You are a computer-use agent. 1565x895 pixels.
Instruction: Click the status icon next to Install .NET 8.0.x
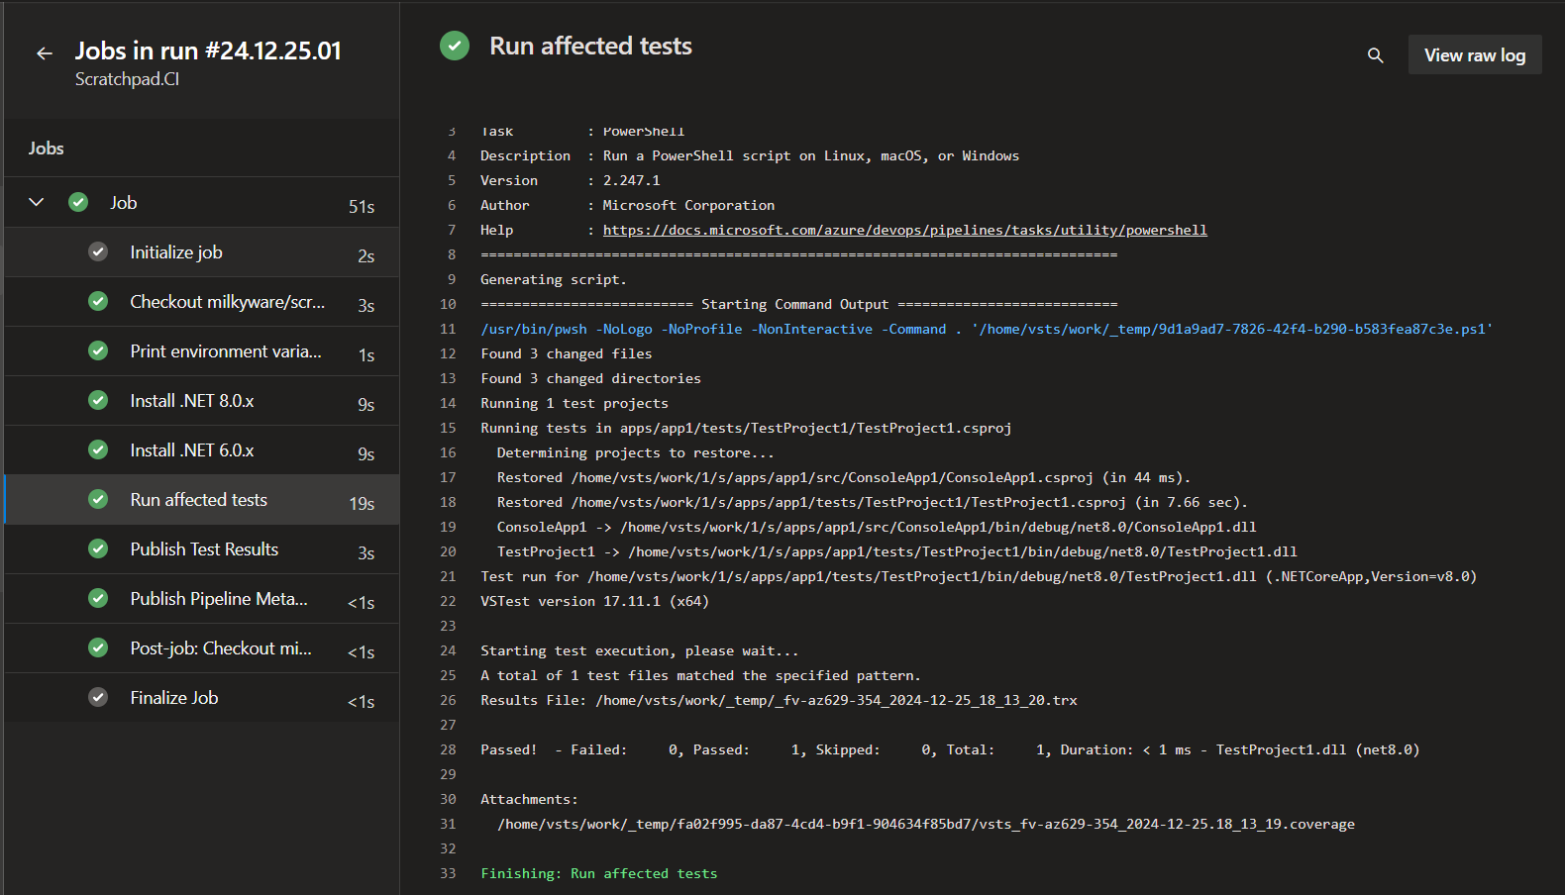pos(98,400)
